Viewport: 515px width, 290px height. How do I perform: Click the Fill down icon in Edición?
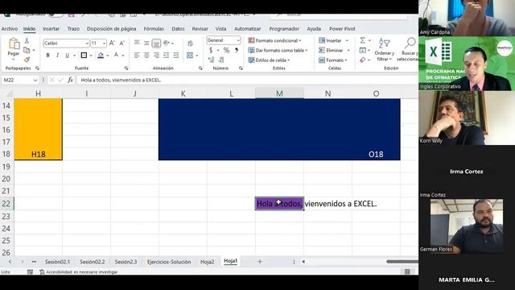click(363, 50)
